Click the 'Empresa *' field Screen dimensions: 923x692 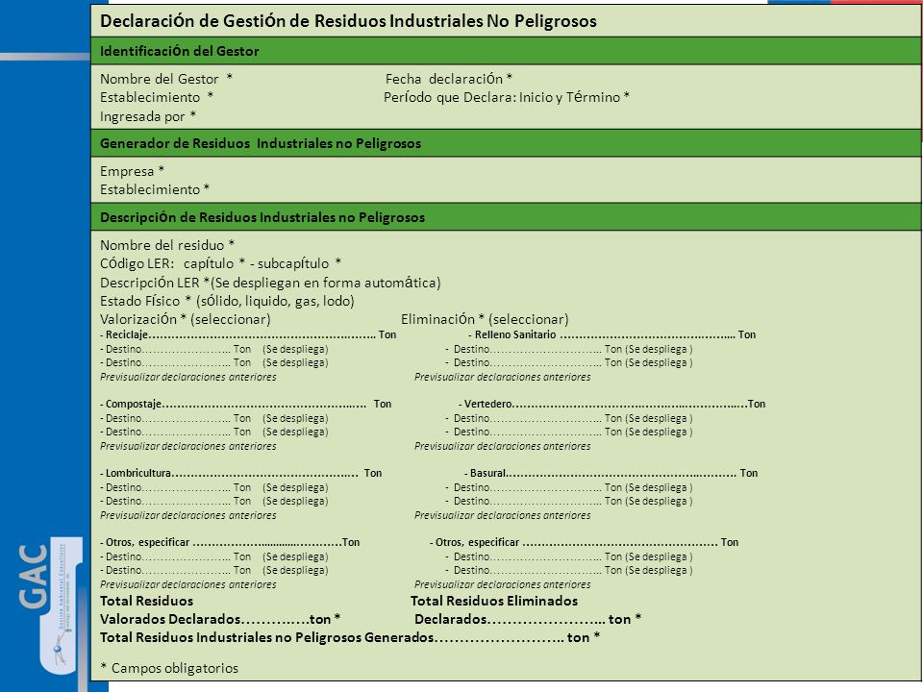coord(132,171)
